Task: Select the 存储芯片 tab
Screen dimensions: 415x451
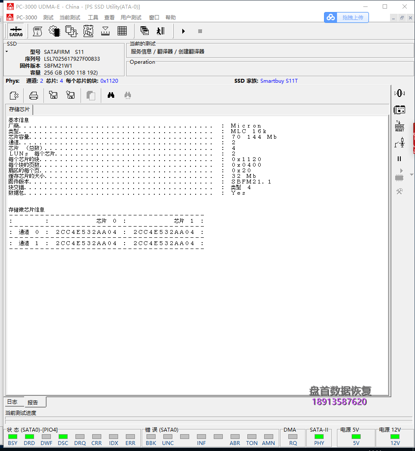Action: point(19,109)
